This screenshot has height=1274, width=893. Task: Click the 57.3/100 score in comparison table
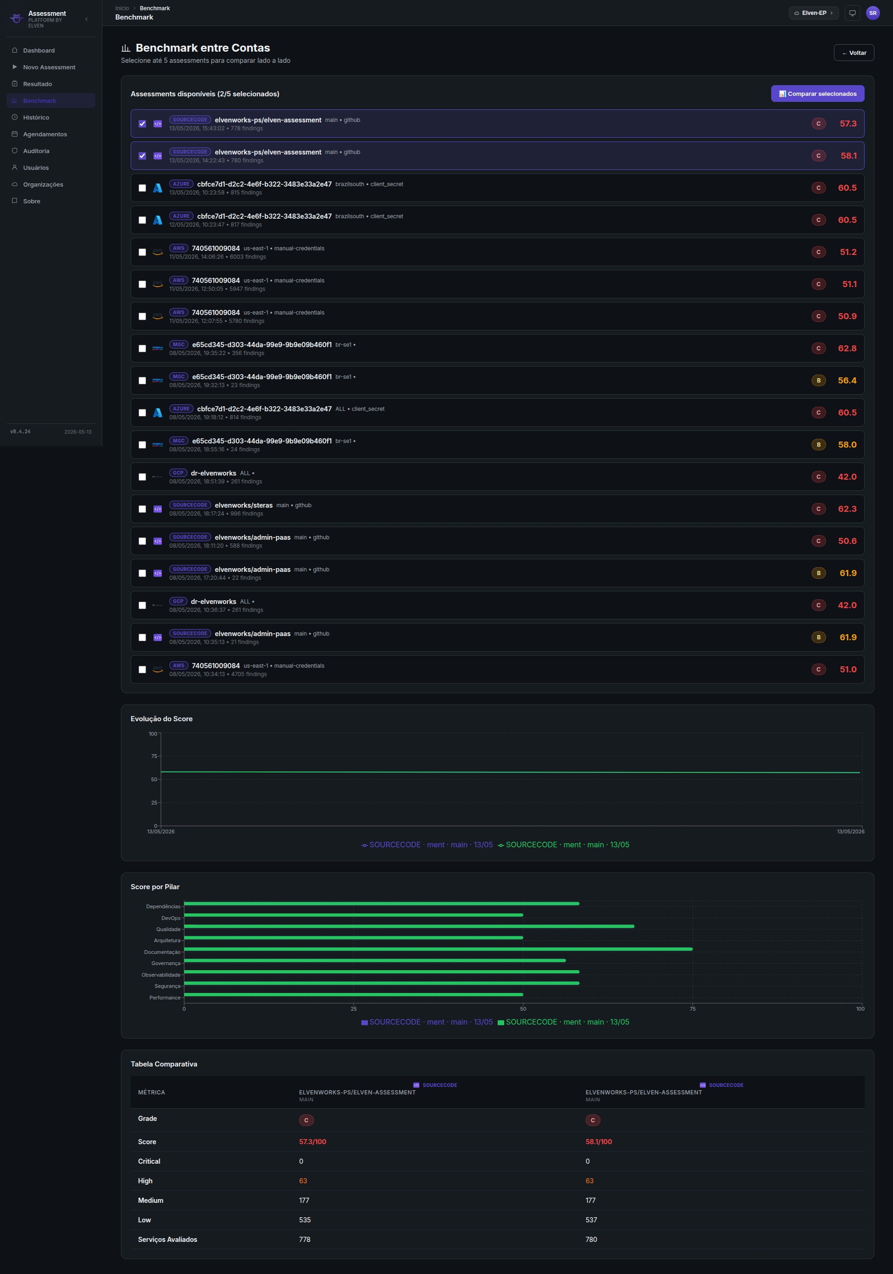312,1142
